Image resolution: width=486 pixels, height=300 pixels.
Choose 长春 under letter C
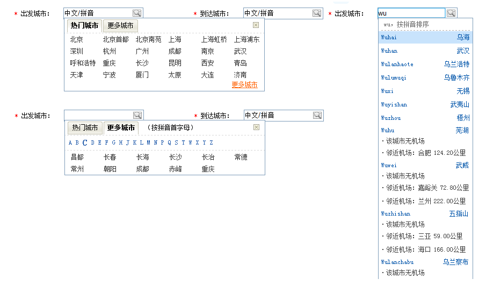pos(110,157)
